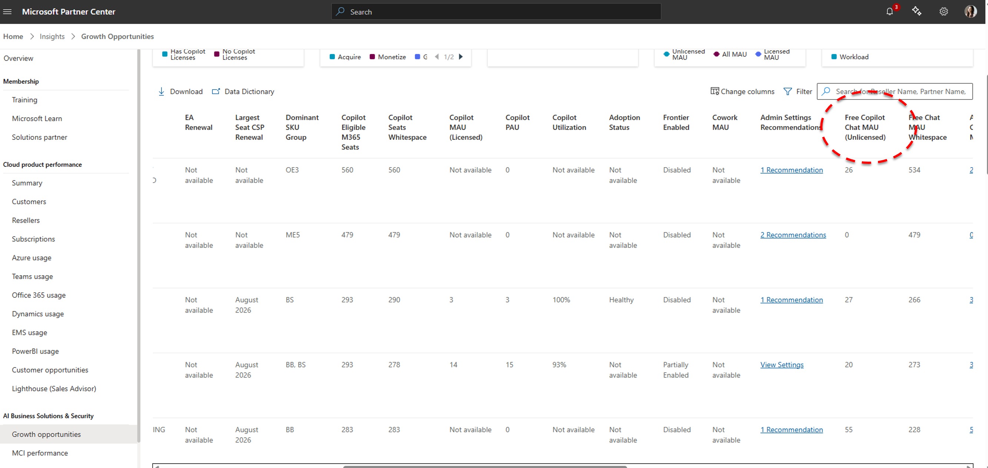Open the hamburger navigation menu
This screenshot has width=988, height=468.
[x=7, y=12]
